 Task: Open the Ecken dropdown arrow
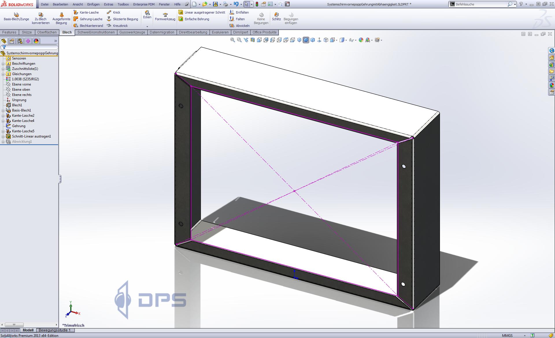point(147,26)
